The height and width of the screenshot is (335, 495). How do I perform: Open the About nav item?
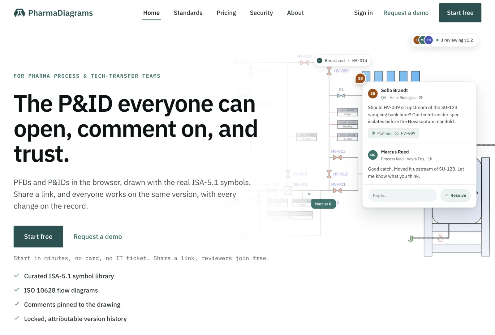[x=295, y=13]
